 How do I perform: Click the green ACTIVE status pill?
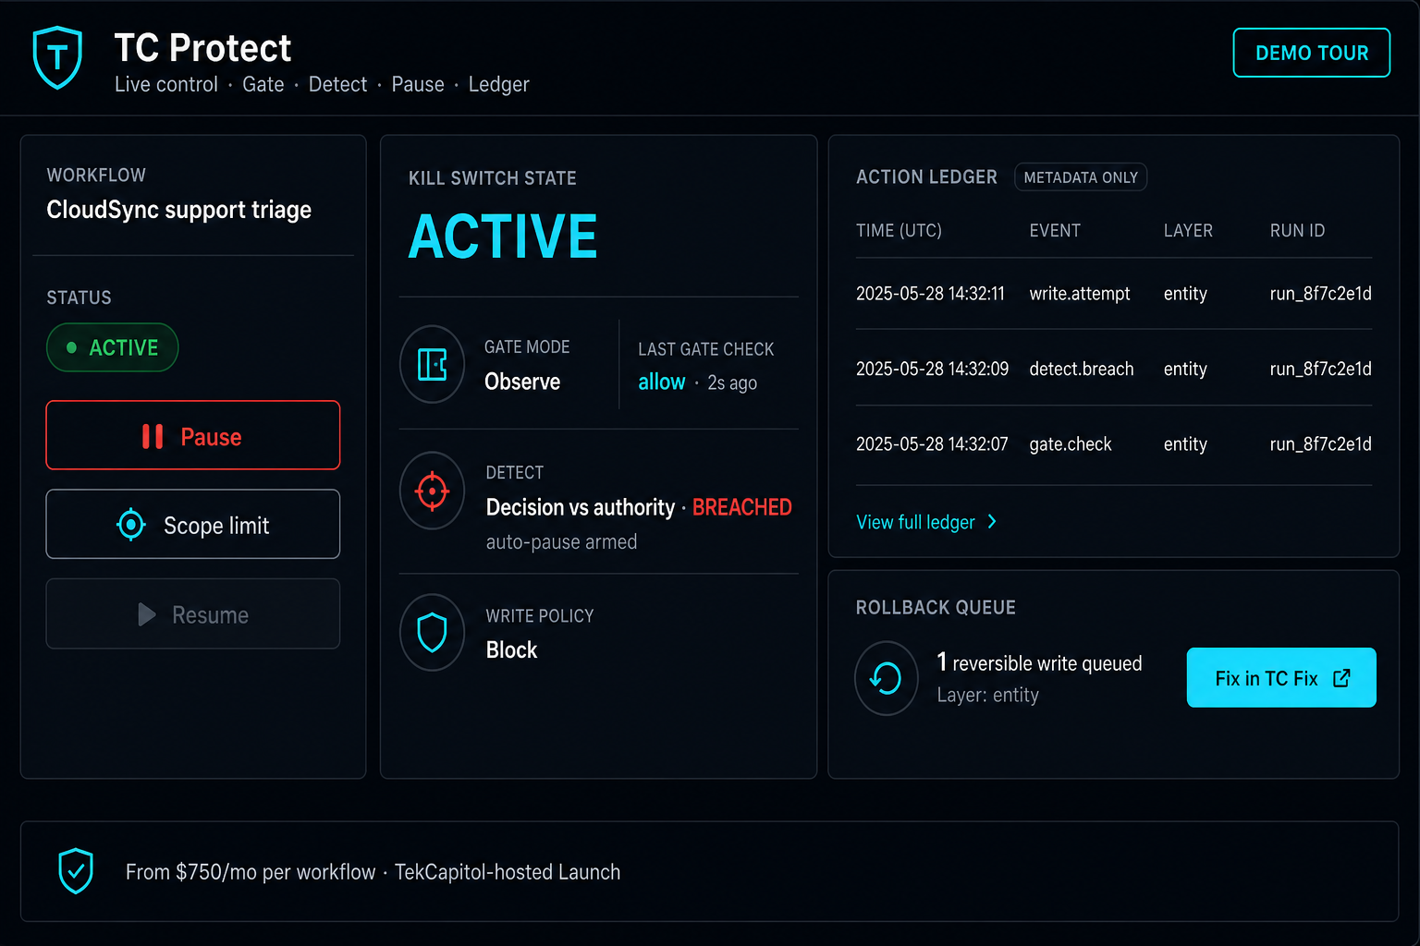112,347
